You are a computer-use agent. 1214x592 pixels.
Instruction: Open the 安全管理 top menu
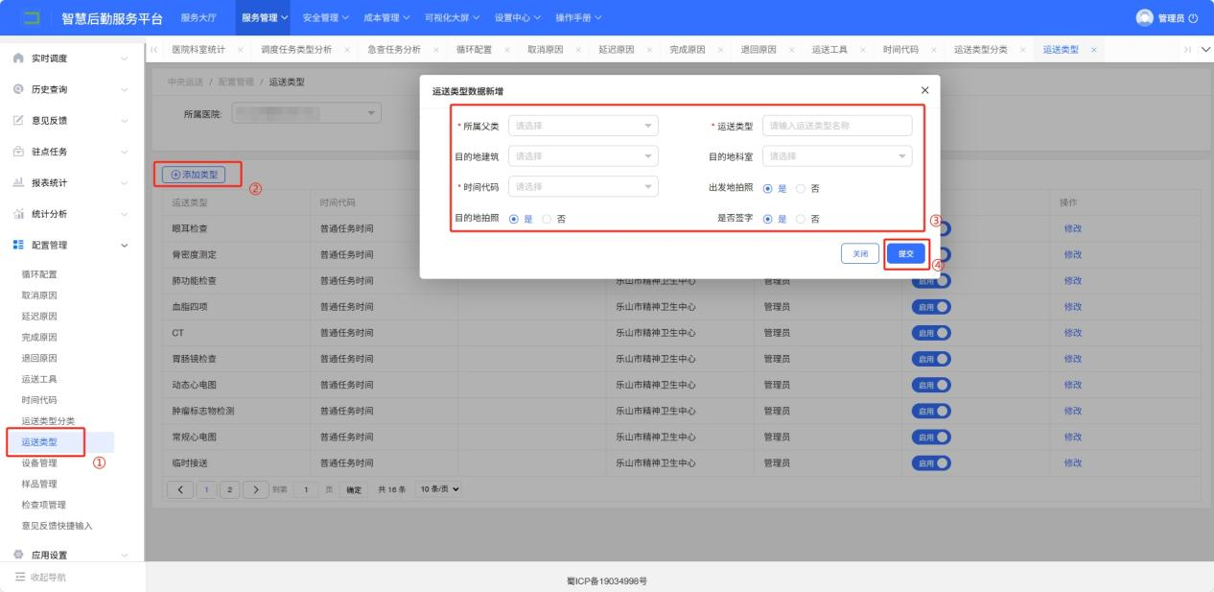point(325,18)
